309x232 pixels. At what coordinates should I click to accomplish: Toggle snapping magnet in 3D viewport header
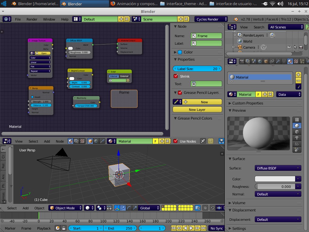[x=212, y=208]
